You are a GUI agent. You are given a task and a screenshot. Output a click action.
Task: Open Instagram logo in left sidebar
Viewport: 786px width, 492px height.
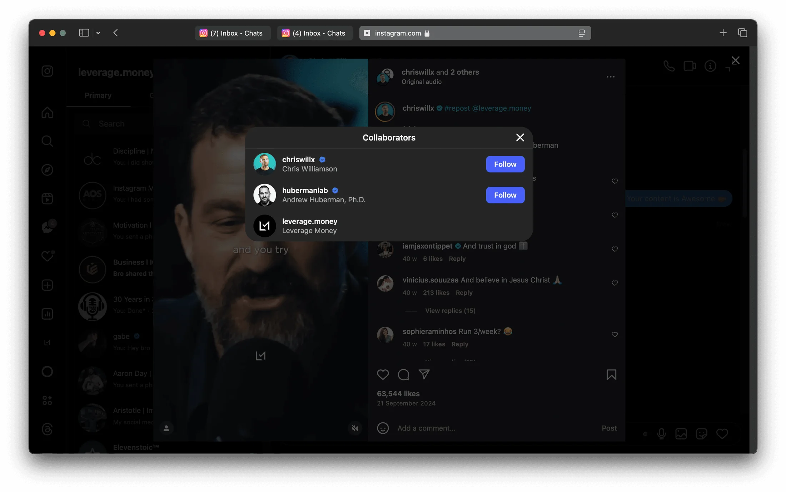47,71
